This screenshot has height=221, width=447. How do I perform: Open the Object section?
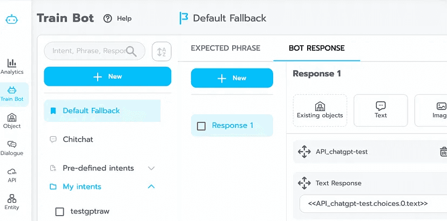pos(12,121)
